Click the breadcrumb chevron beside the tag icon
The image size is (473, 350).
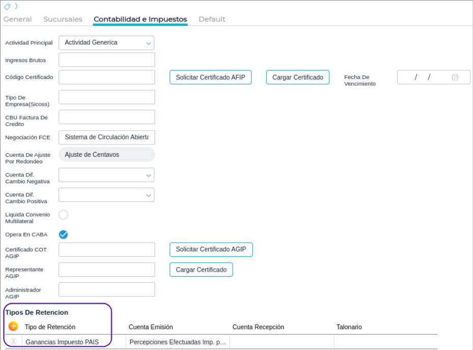[x=15, y=7]
